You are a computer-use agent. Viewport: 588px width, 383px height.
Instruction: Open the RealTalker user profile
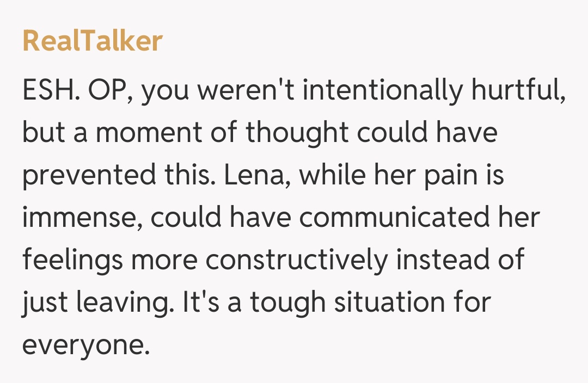93,42
